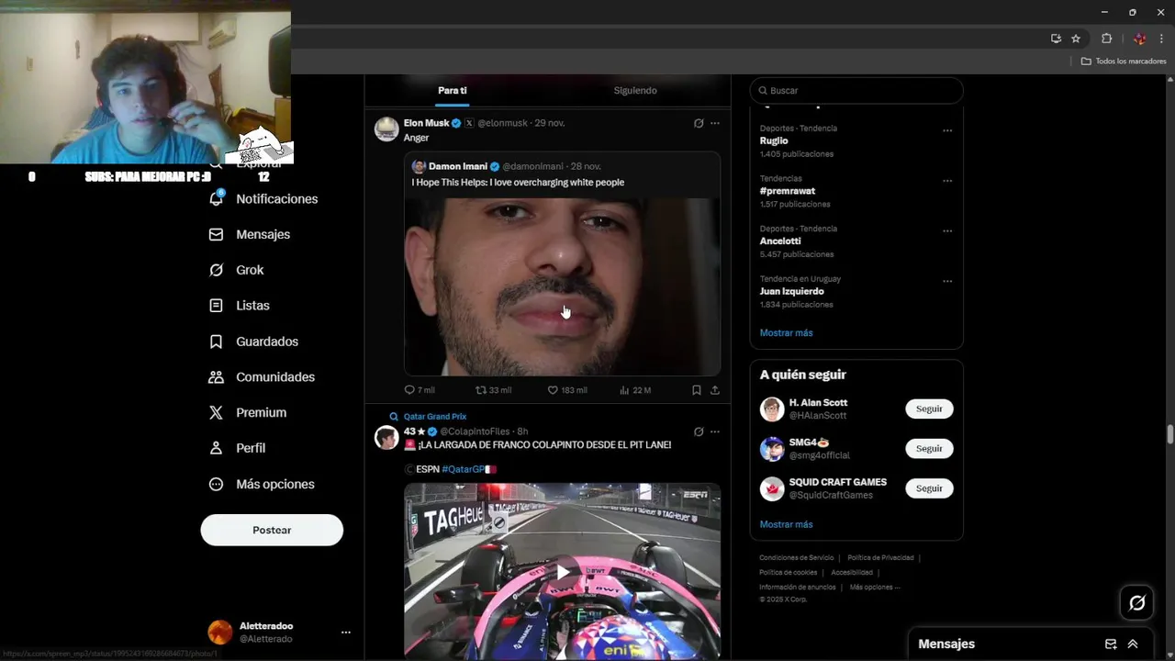
Task: Open options for Ruglio trend
Action: click(x=947, y=130)
